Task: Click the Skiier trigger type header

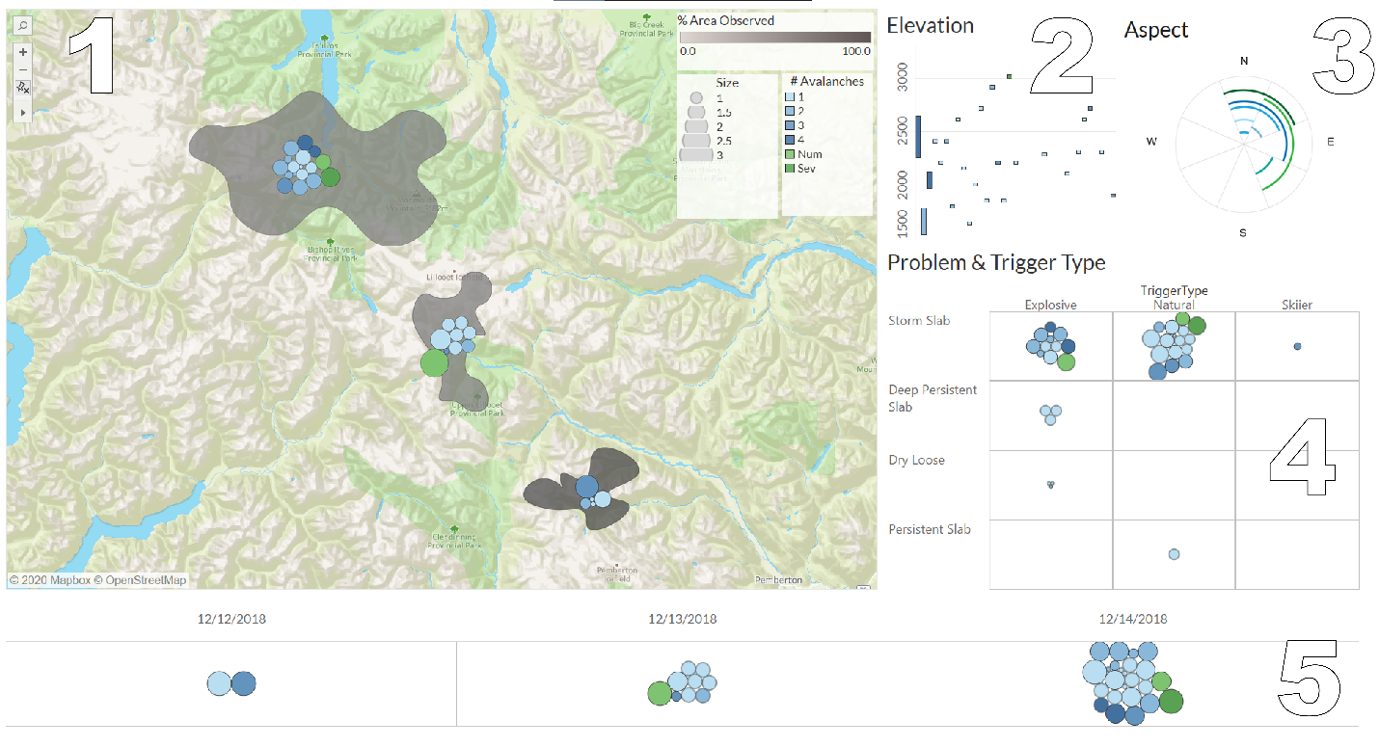Action: click(1297, 305)
